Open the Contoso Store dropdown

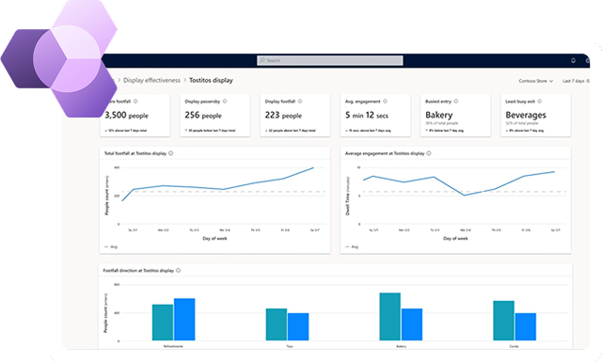click(x=535, y=81)
